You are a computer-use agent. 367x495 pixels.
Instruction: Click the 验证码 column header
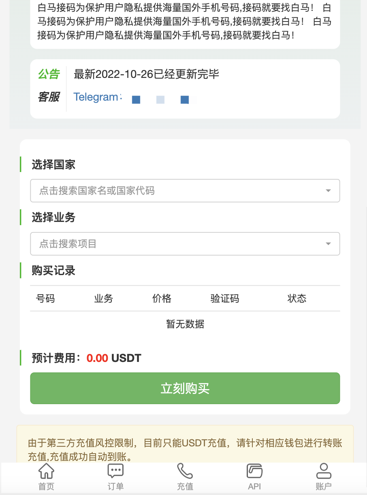225,299
